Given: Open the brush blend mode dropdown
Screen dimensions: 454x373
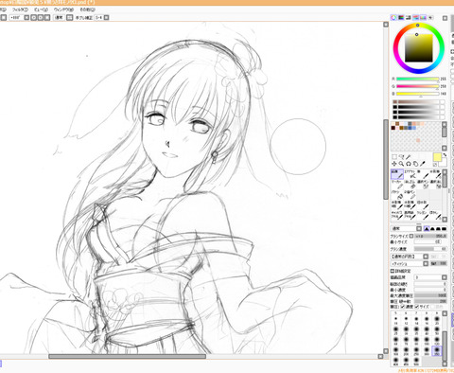Looking at the screenshot, I should (x=419, y=228).
